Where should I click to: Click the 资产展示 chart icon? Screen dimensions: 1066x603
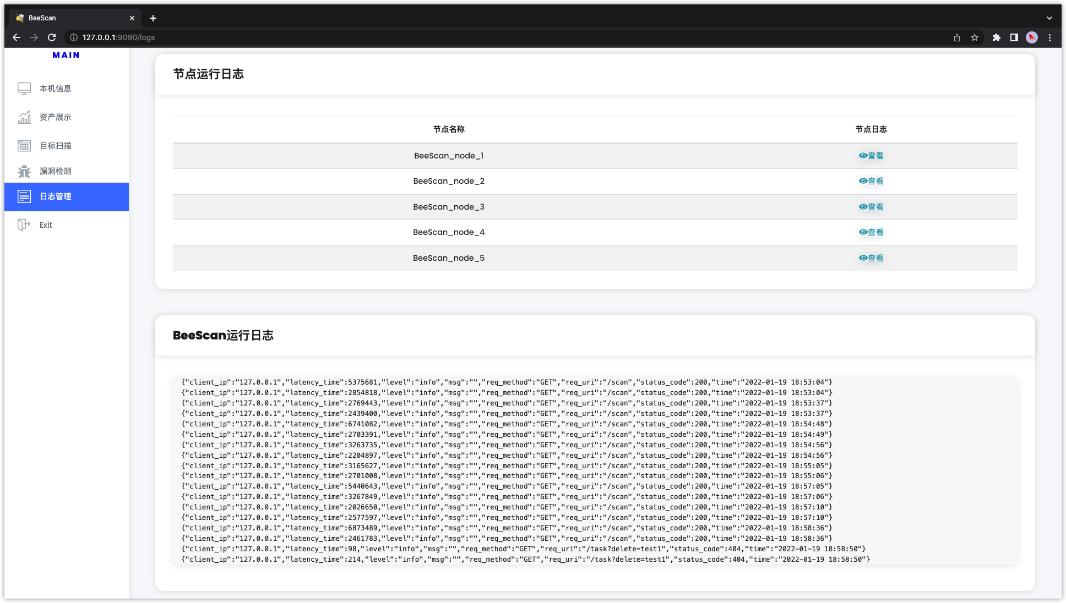pos(24,117)
